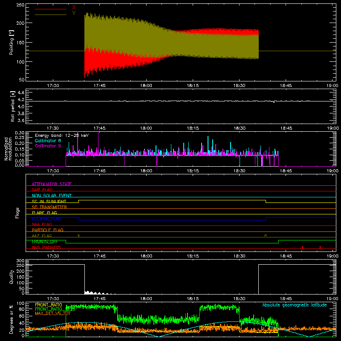Click first bad packets spike near 18:50

coord(303,247)
